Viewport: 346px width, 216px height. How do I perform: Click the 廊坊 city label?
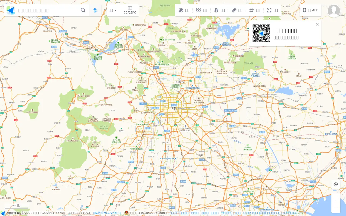[x=201, y=155]
